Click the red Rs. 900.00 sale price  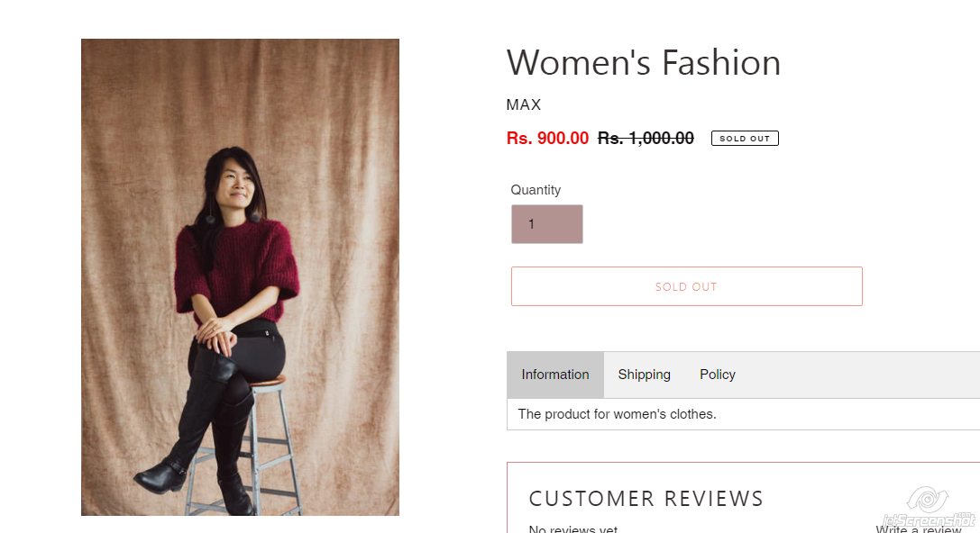click(x=547, y=139)
